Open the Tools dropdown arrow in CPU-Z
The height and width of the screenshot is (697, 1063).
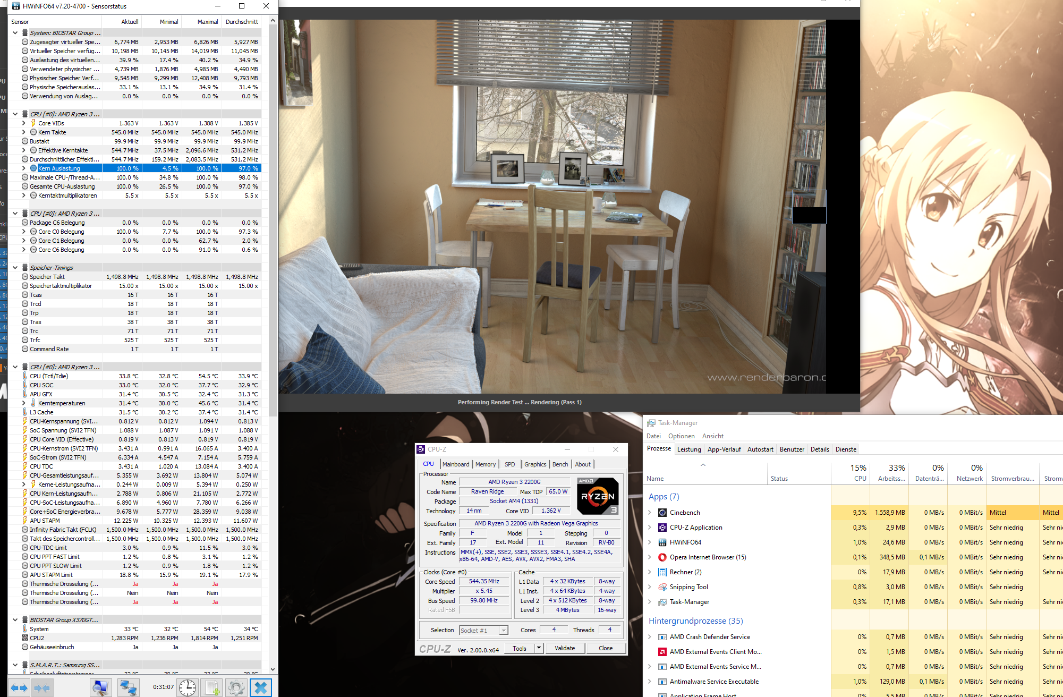538,648
